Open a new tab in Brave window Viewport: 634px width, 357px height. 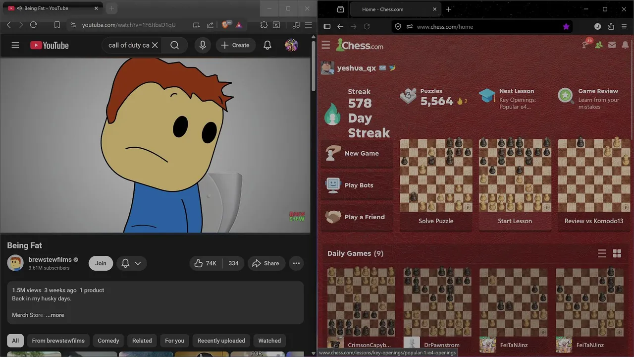click(x=111, y=8)
